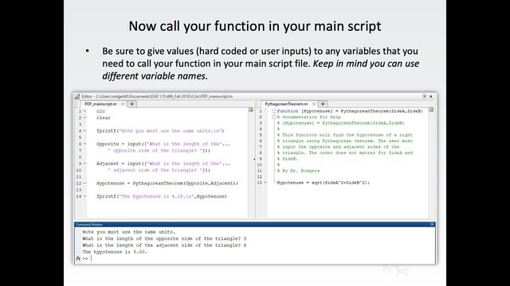Click "' opposite side of the triangle? '" line 7

tap(159, 150)
